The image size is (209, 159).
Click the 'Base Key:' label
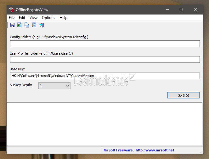coord(17,69)
